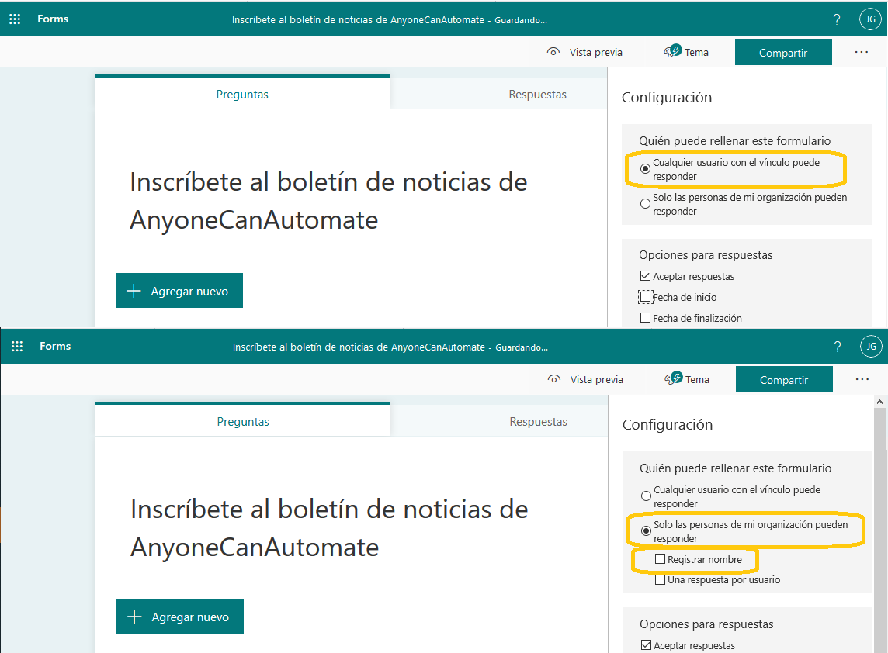
Task: Enable Fecha de finalización checkbox
Action: (x=645, y=318)
